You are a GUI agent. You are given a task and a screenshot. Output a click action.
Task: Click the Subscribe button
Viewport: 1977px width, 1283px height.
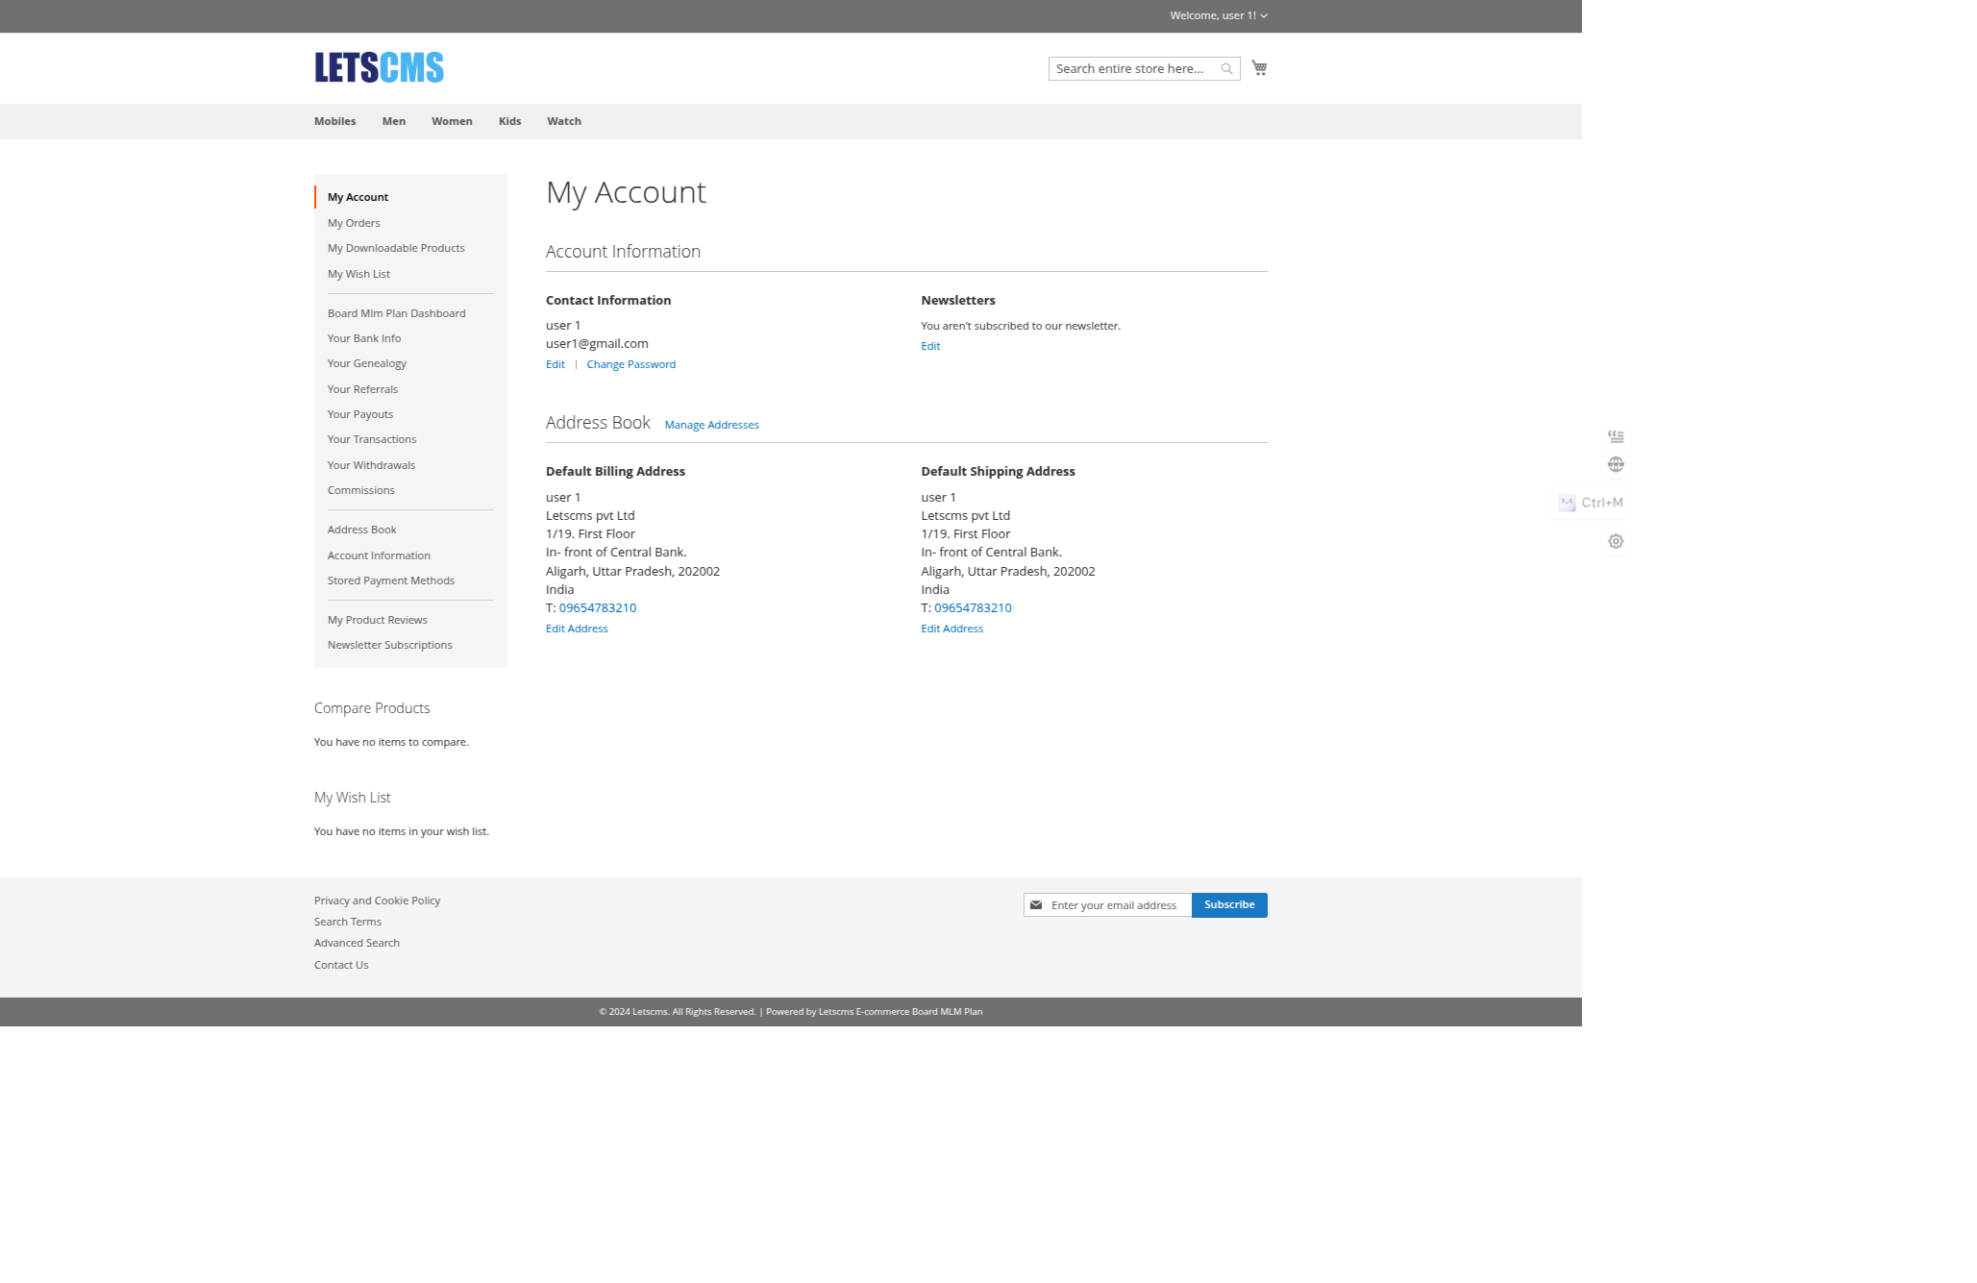click(1229, 904)
